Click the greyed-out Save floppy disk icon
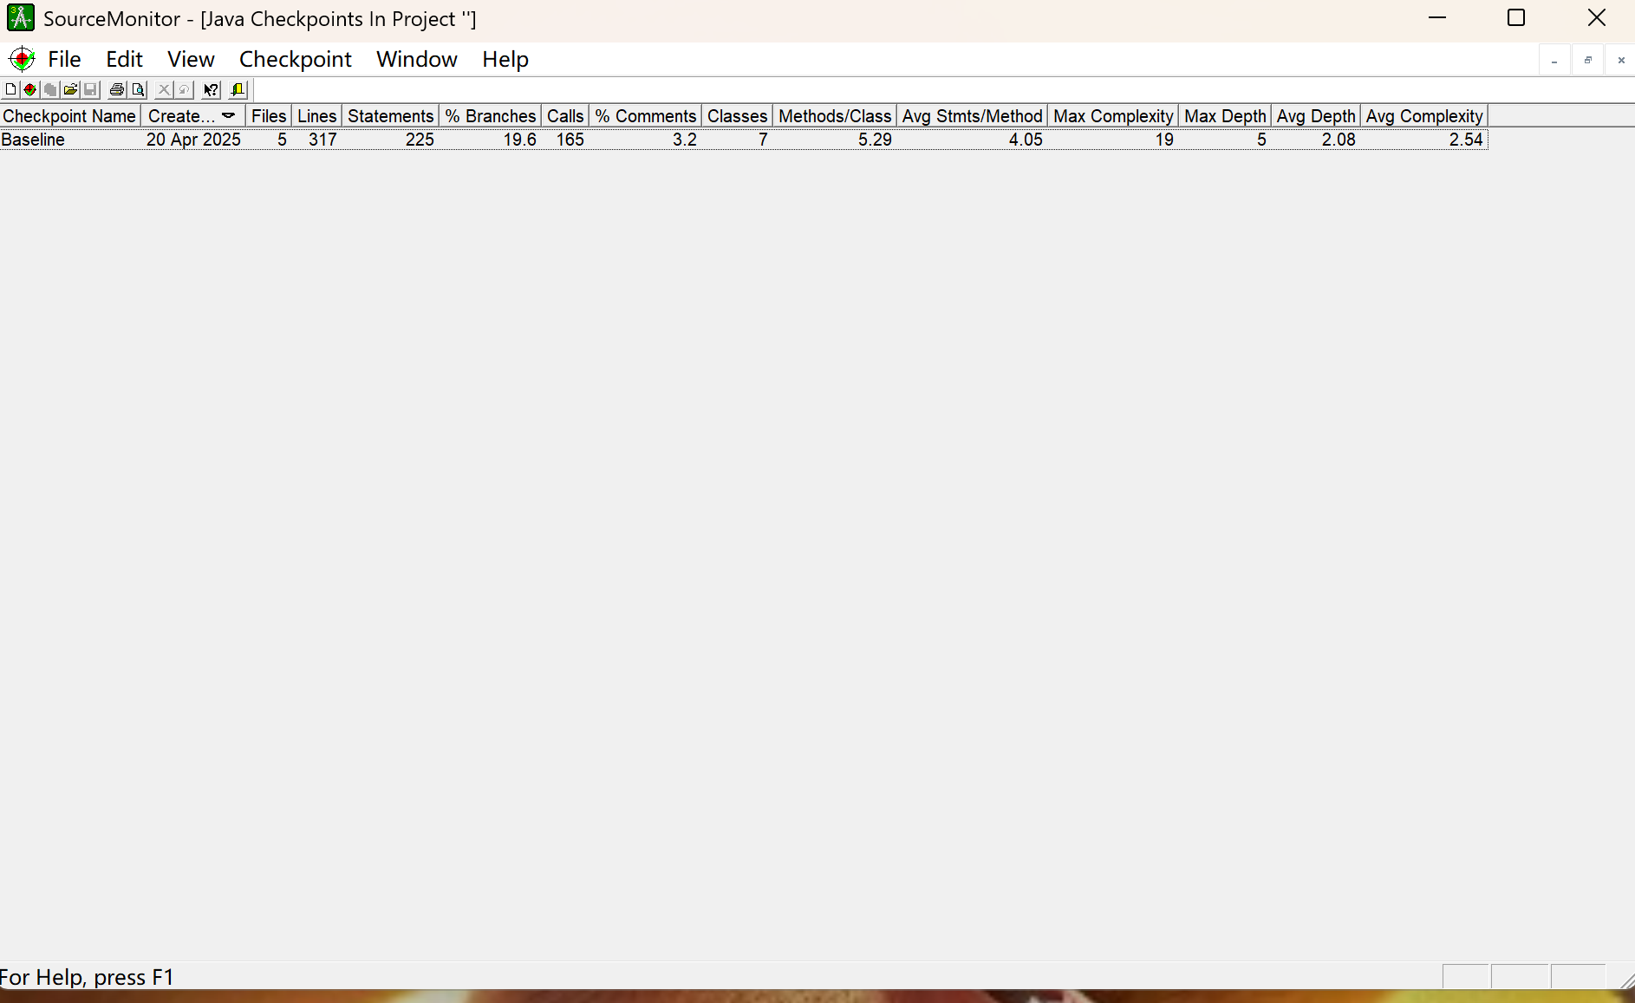Screen dimensions: 1635x1003 point(90,89)
